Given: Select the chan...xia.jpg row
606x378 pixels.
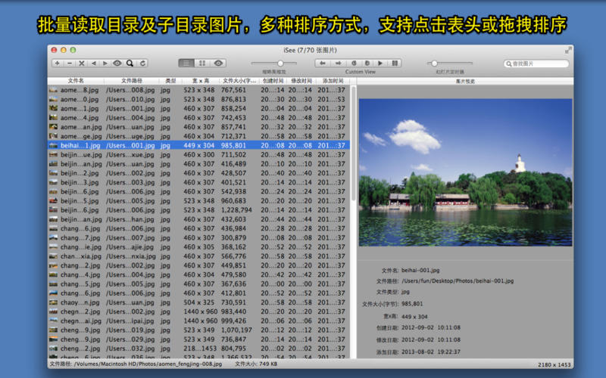Looking at the screenshot, I should coord(198,256).
